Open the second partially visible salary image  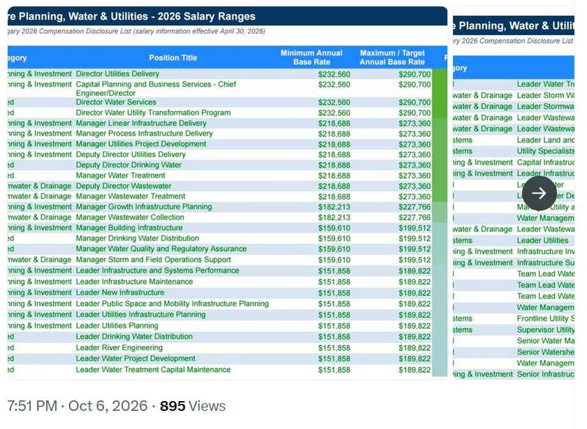[x=513, y=193]
